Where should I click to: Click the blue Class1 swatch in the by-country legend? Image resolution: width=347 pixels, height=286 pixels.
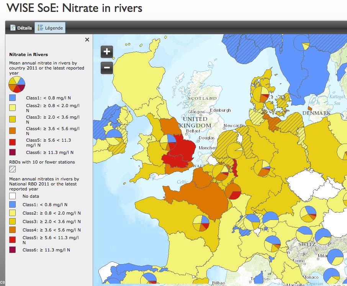coord(13,98)
